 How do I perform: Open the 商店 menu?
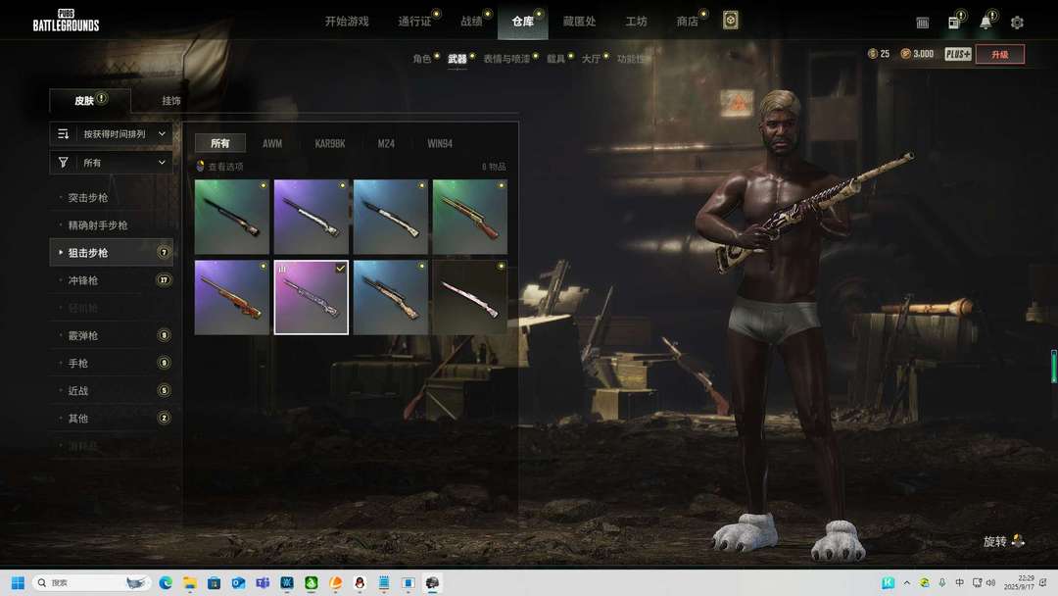(688, 22)
